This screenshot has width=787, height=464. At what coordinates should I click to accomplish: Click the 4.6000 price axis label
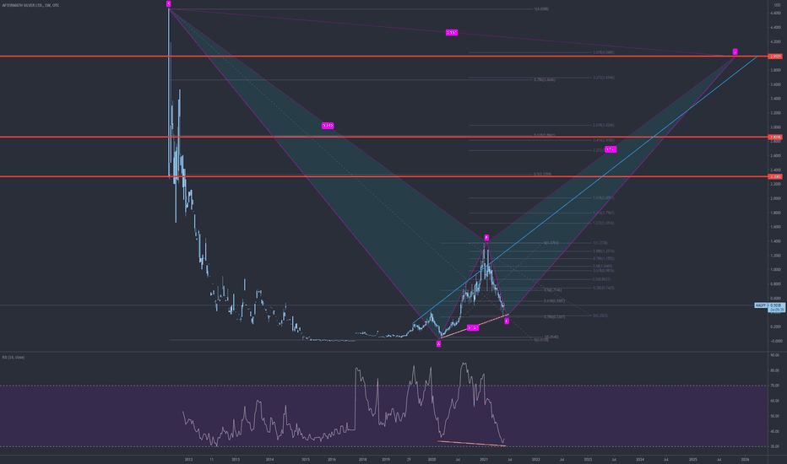775,13
